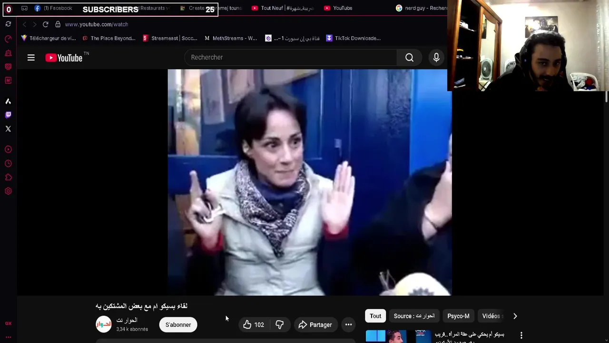The width and height of the screenshot is (609, 343).
Task: Open Settings gear icon in sidebar
Action: (x=8, y=191)
